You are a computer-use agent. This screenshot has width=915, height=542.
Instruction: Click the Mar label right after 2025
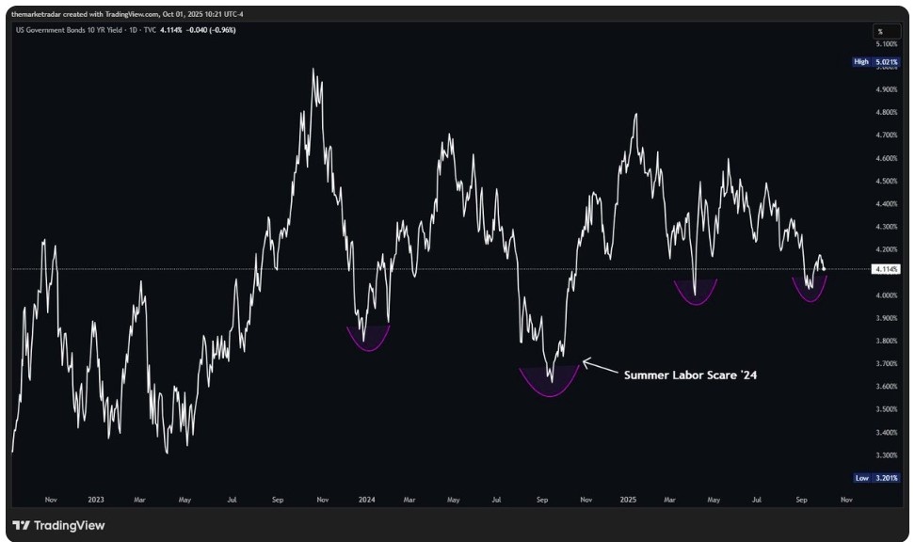tap(669, 500)
